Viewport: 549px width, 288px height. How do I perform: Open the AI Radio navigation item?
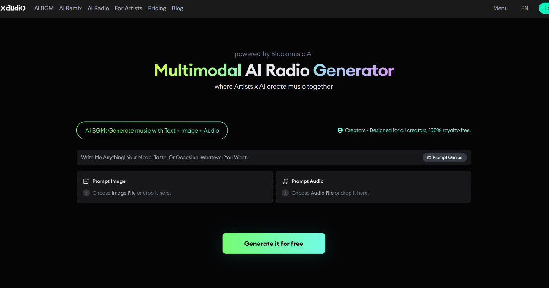click(x=98, y=8)
